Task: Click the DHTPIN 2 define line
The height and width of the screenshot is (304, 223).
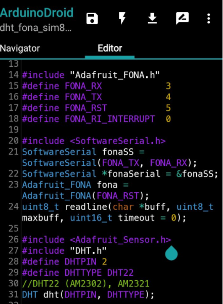Action: click(65, 262)
